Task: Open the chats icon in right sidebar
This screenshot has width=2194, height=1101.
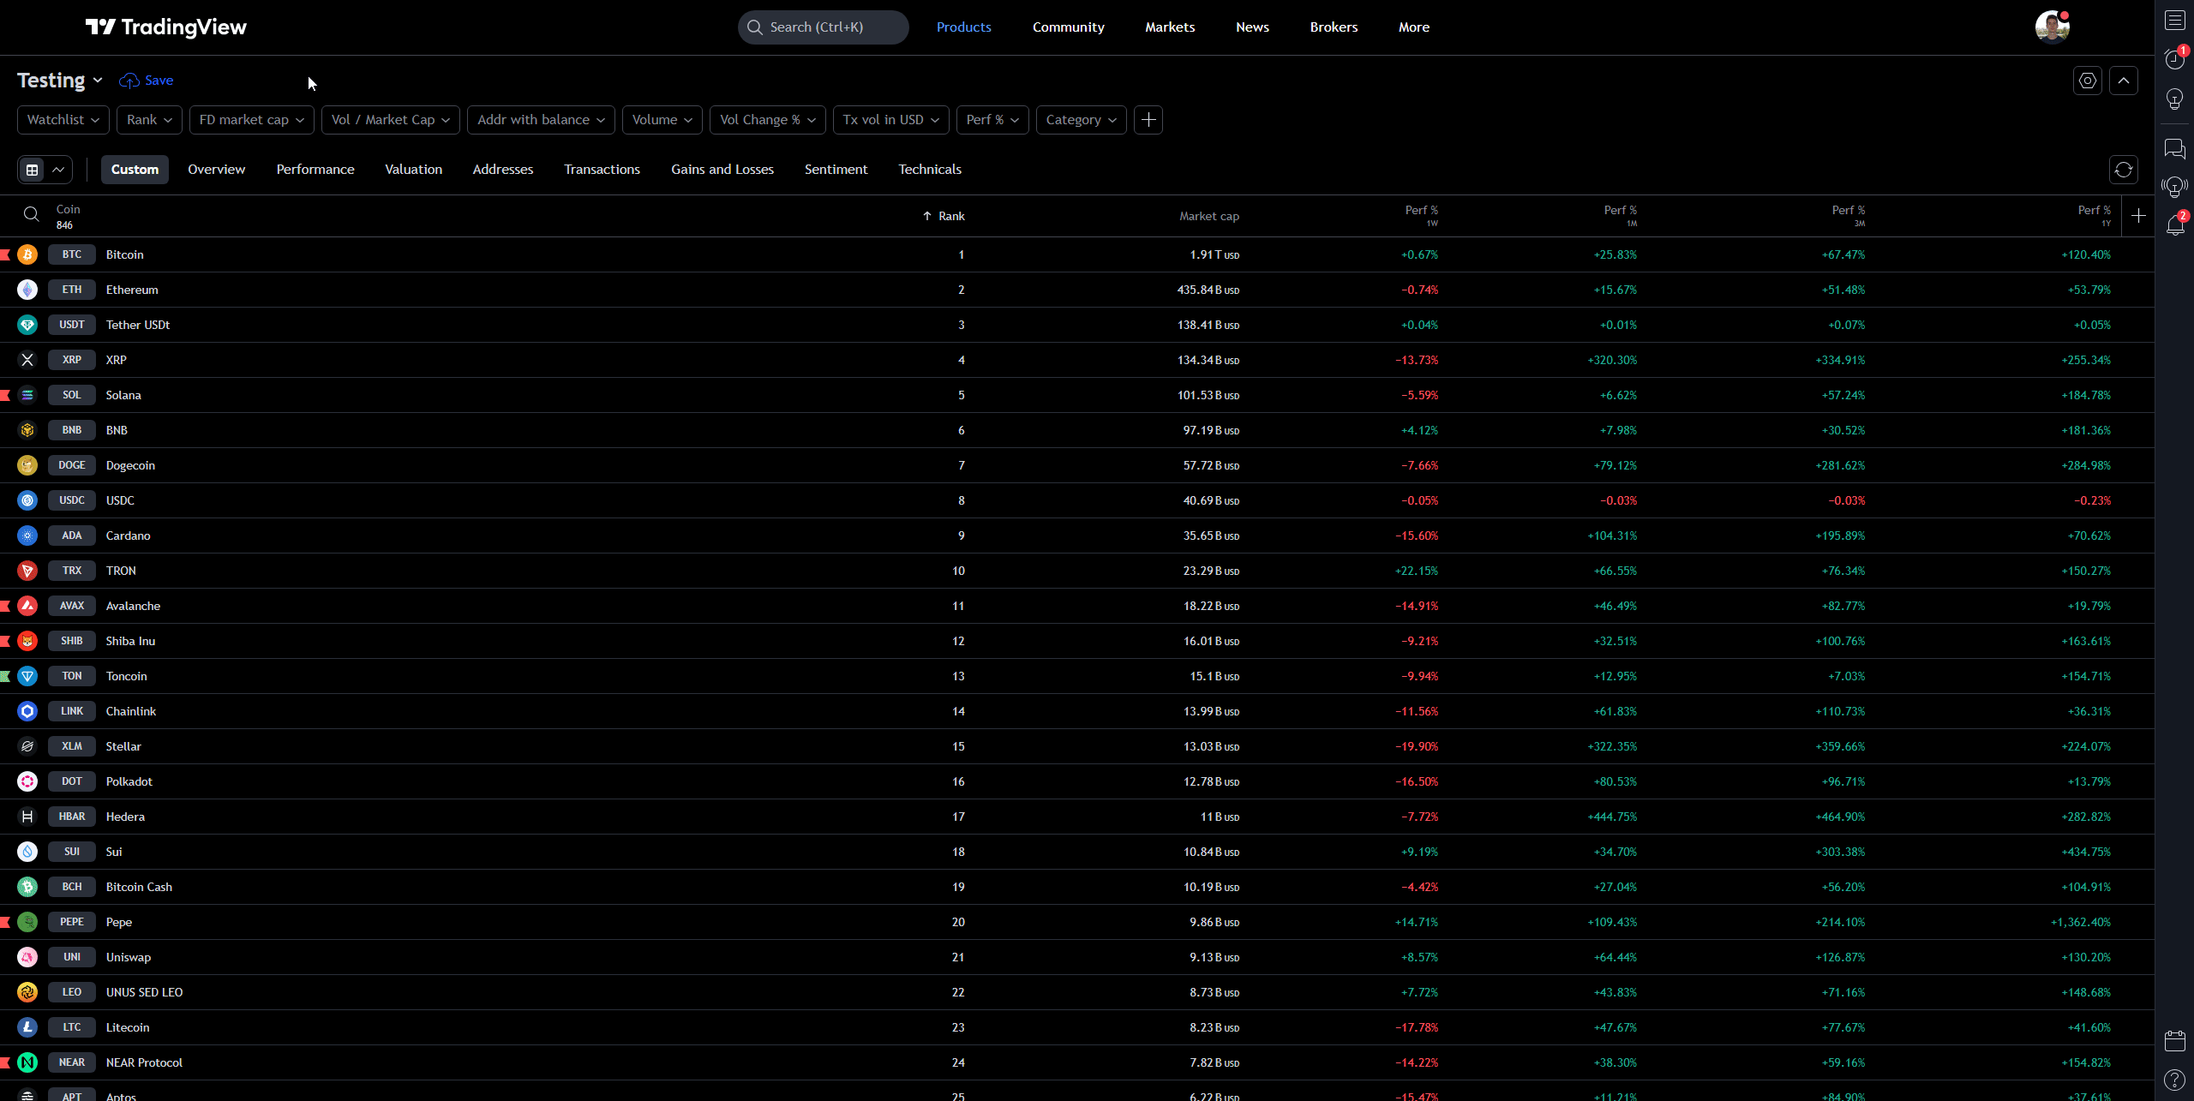Action: [2175, 148]
